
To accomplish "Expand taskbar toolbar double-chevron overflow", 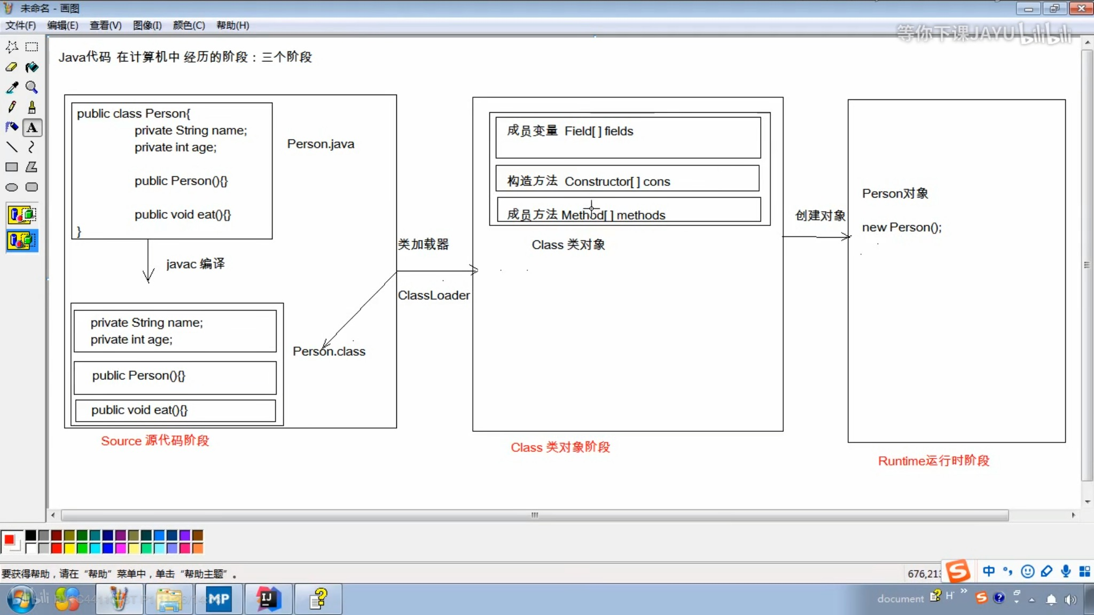I will (964, 591).
